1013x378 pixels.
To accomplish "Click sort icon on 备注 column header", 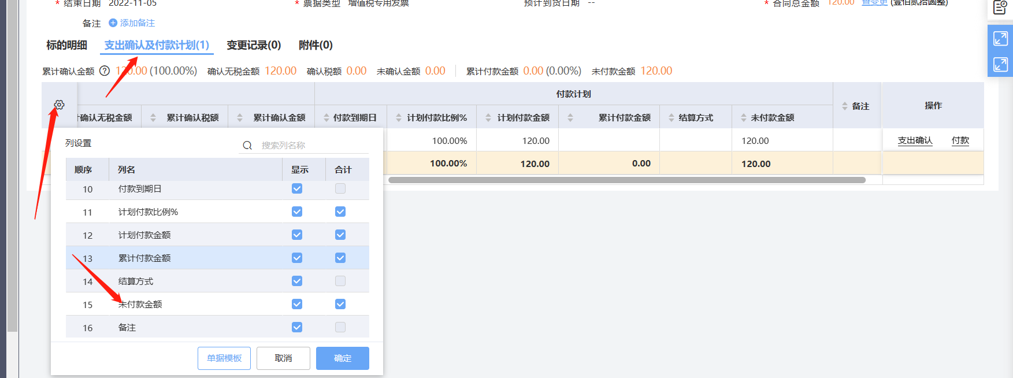I will (x=845, y=106).
